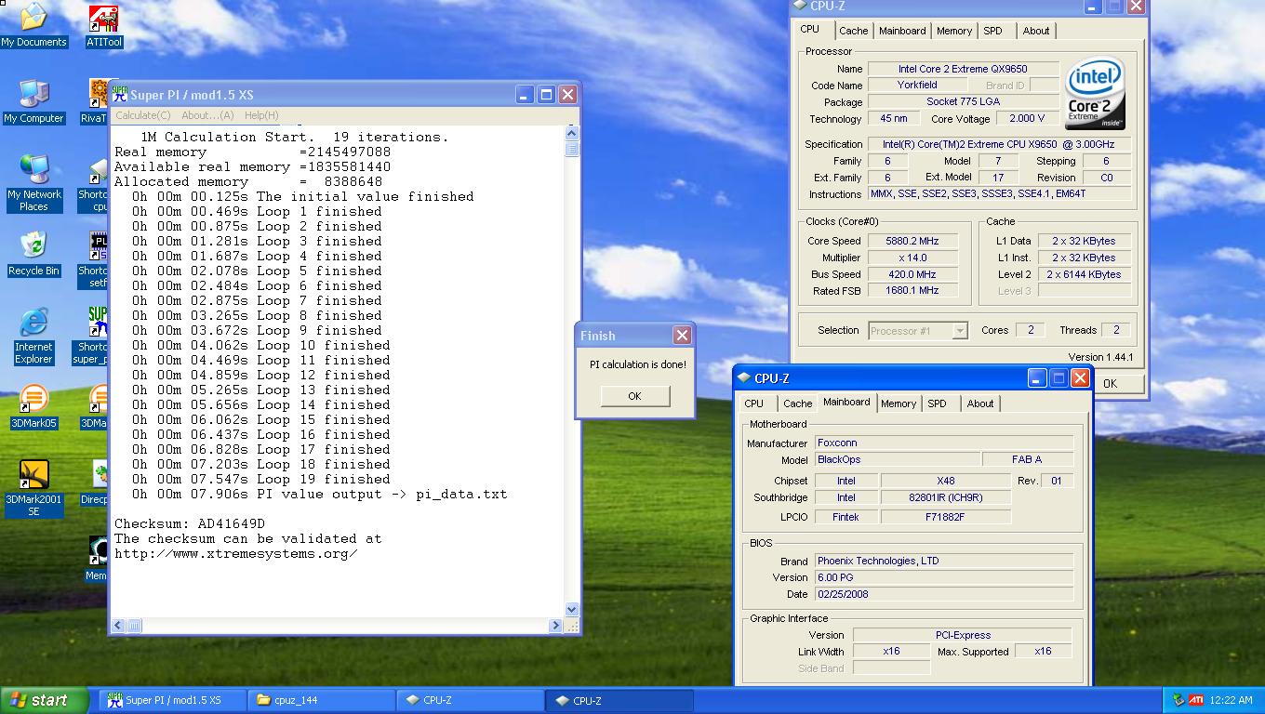Launch the 3DMark05 desktop icon

tap(33, 406)
